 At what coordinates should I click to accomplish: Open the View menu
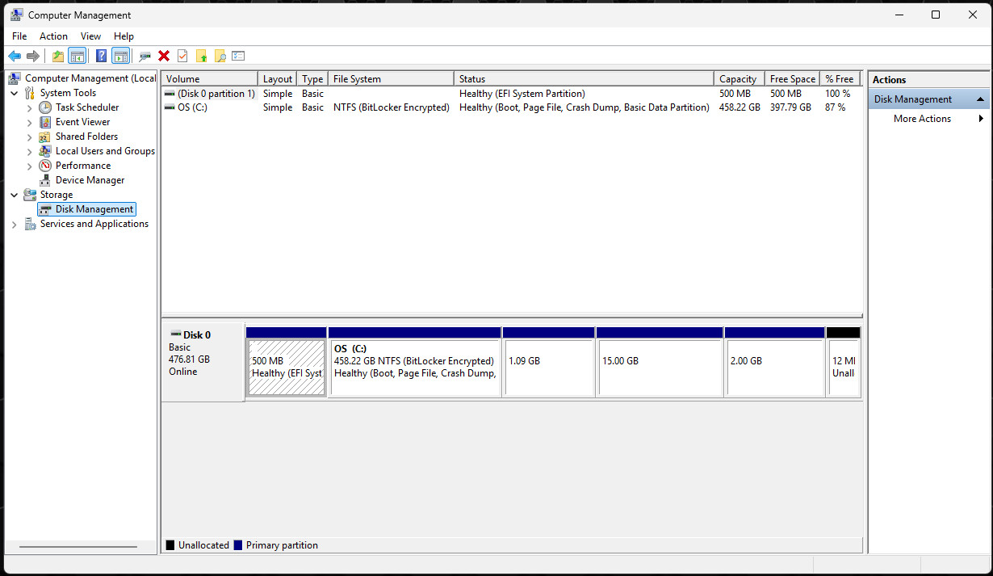tap(90, 36)
